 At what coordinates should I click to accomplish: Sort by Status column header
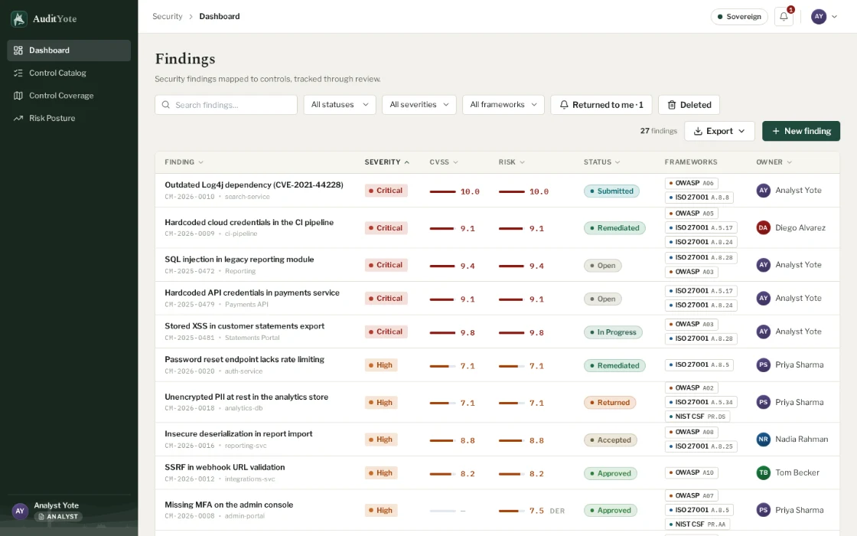coord(601,162)
